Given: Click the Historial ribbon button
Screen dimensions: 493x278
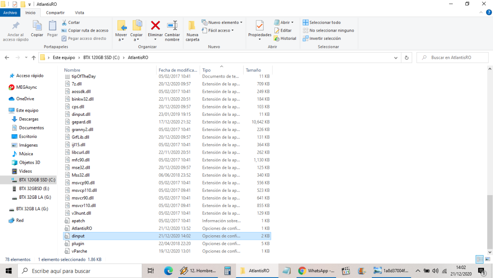Looking at the screenshot, I should tap(285, 39).
